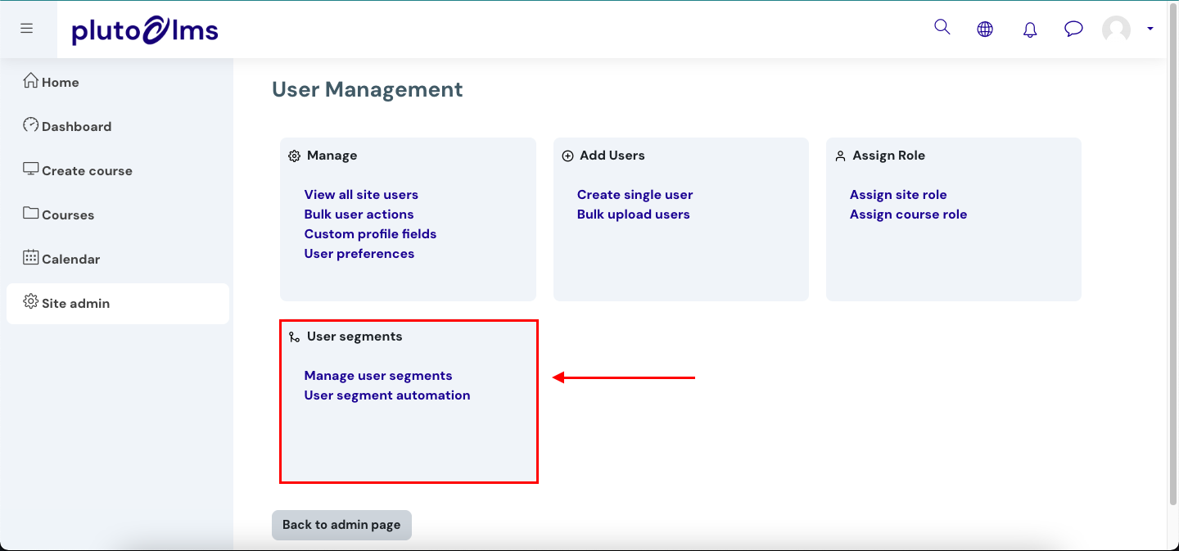Open the language globe icon

pos(985,29)
